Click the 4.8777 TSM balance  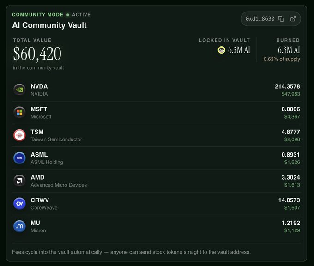click(x=291, y=132)
